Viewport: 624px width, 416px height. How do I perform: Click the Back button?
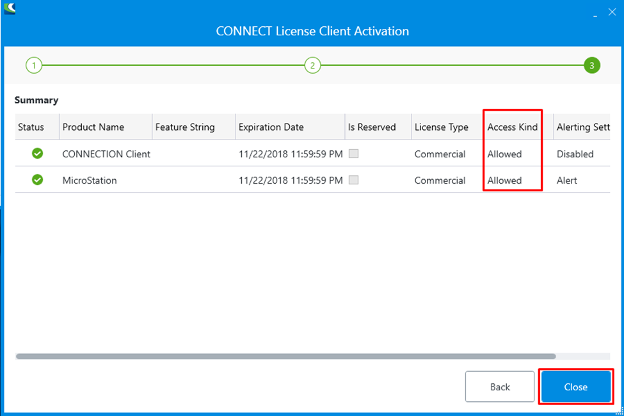500,387
